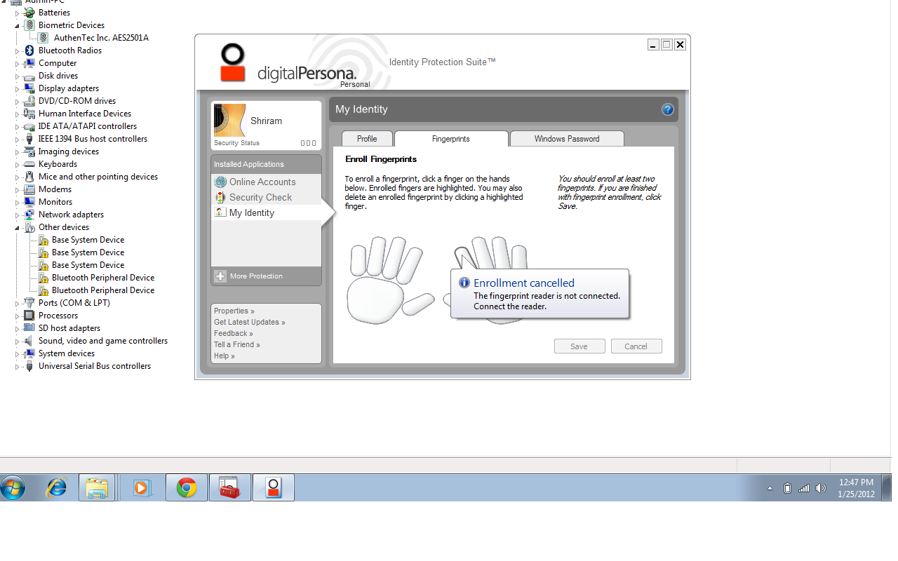The width and height of the screenshot is (898, 561).
Task: Open Internet Explorer from the taskbar
Action: point(56,487)
